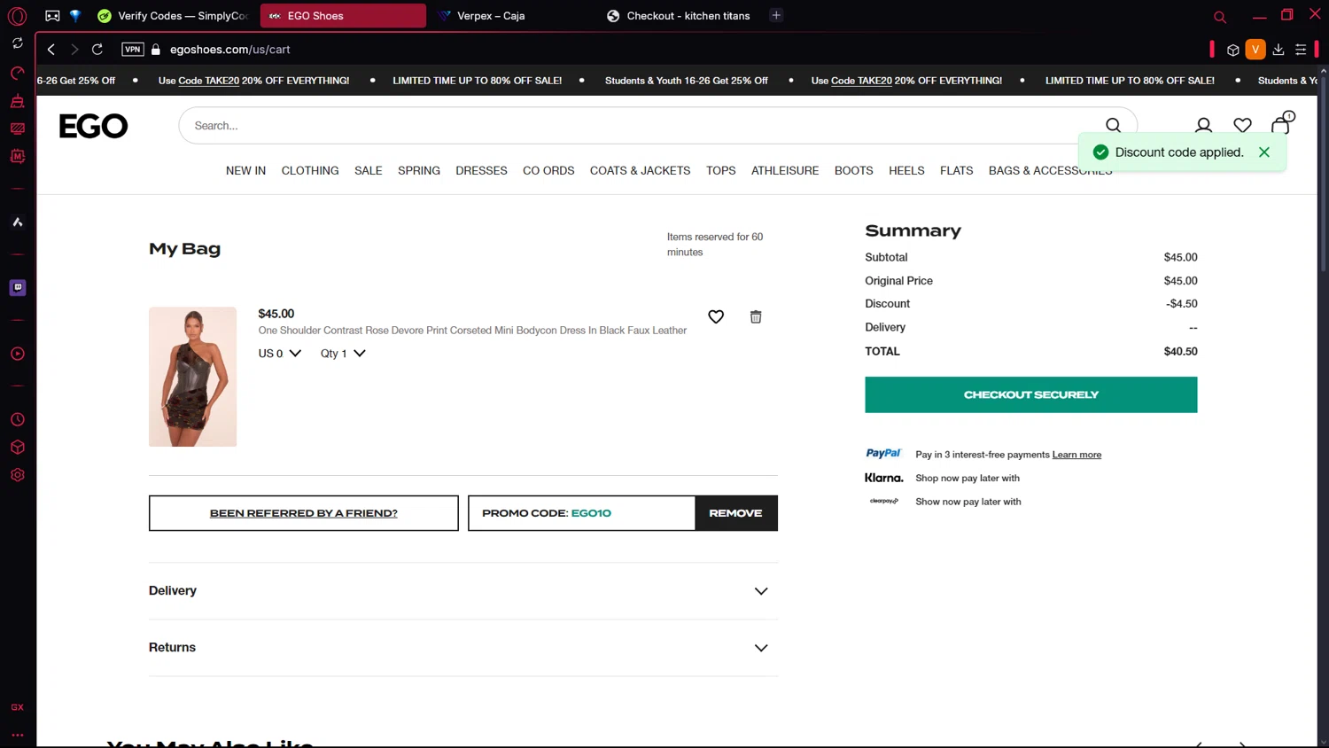
Task: Open the Opera menu logo button
Action: (17, 16)
